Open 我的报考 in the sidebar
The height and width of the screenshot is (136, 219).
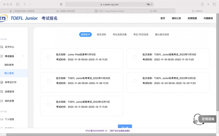9,65
